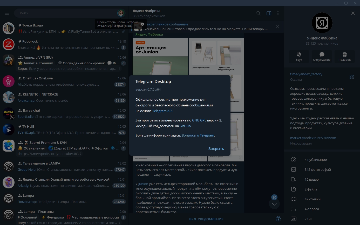This screenshot has width=360, height=225.
Task: Open the TV HUB channel avatar
Action: click(9, 129)
